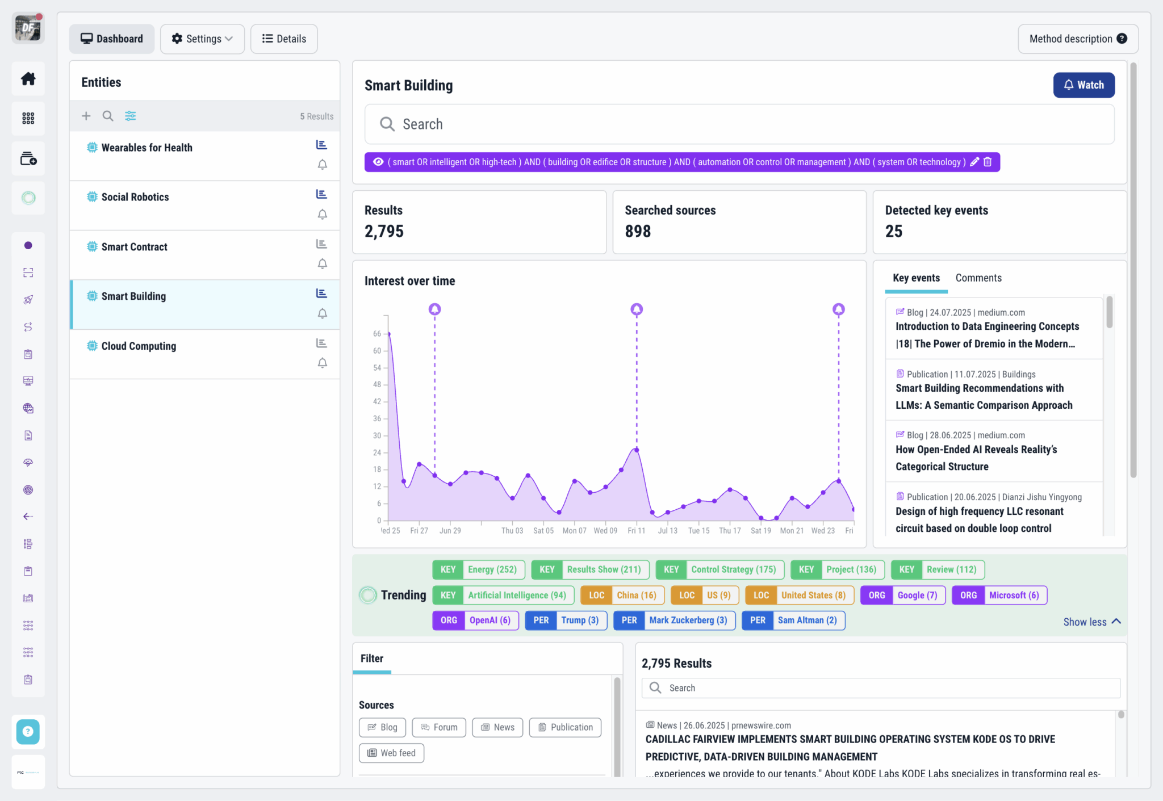The height and width of the screenshot is (801, 1163).
Task: Expand the Settings dropdown
Action: tap(202, 39)
